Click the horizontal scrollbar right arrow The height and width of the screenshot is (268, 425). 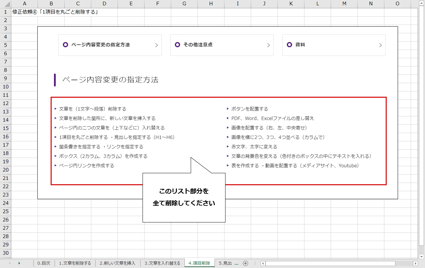(415, 263)
